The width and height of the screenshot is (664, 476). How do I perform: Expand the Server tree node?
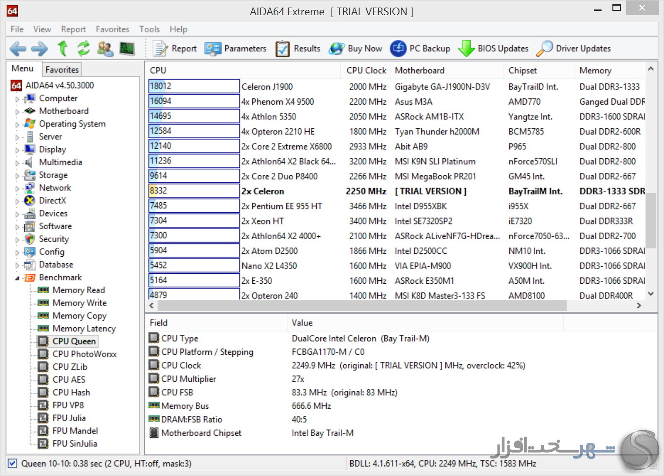click(18, 137)
